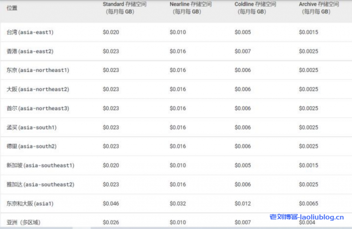Click the $0.0065 Archive price value
The height and width of the screenshot is (229, 352).
coord(308,204)
